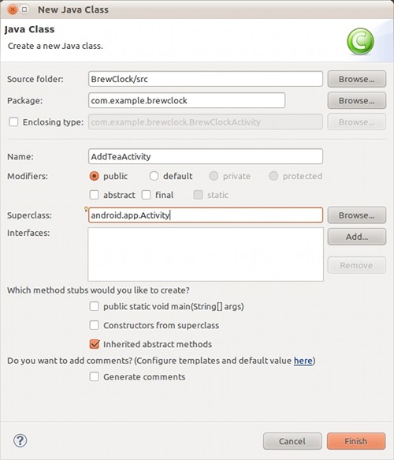The image size is (394, 460).
Task: Uncheck Inherited abstract methods option
Action: (95, 344)
